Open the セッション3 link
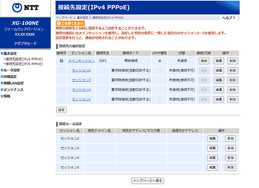 [81, 80]
